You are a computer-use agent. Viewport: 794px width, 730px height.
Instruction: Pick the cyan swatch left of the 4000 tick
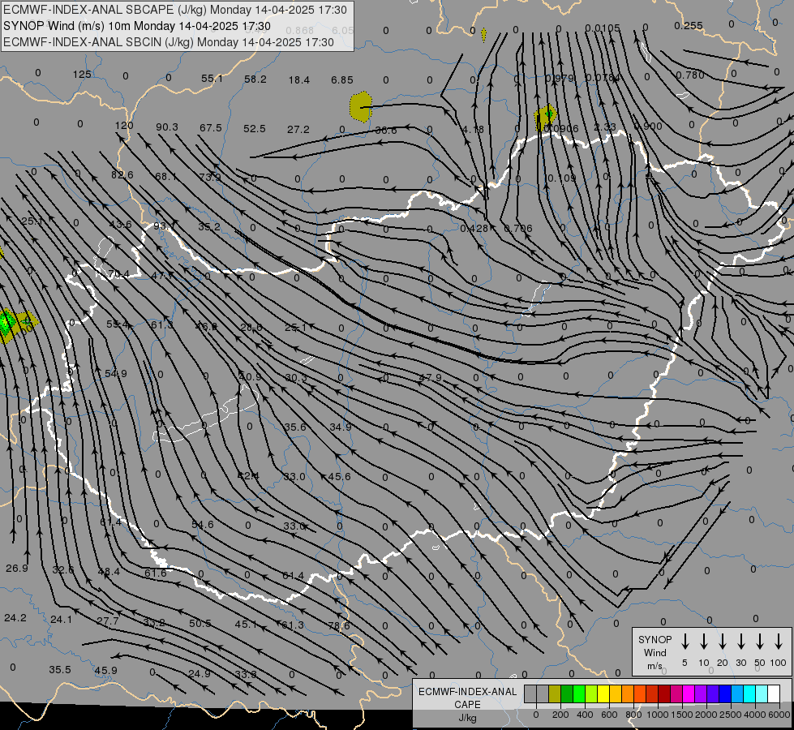[x=749, y=693]
